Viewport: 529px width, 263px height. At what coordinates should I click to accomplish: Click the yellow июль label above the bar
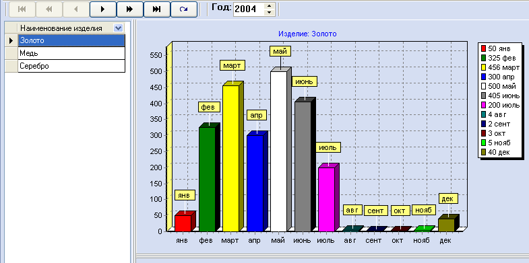(x=328, y=147)
